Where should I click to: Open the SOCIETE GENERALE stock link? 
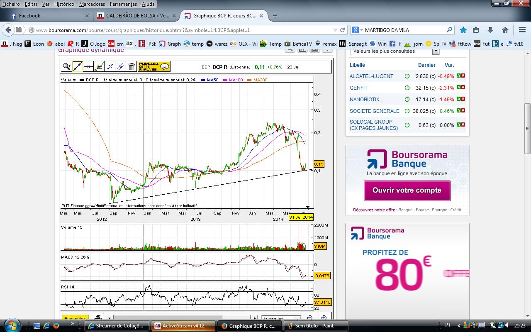(374, 111)
